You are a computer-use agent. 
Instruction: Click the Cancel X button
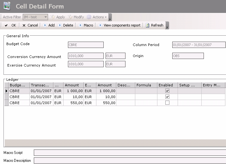[30, 25]
